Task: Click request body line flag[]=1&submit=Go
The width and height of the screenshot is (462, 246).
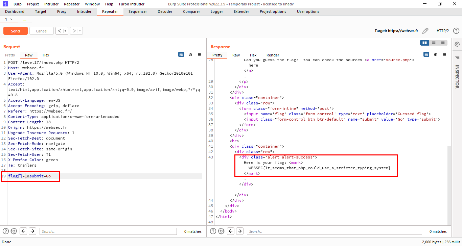Action: click(x=29, y=176)
